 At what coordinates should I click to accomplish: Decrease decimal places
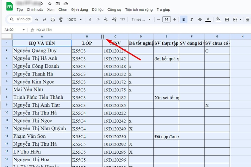tap(106, 19)
